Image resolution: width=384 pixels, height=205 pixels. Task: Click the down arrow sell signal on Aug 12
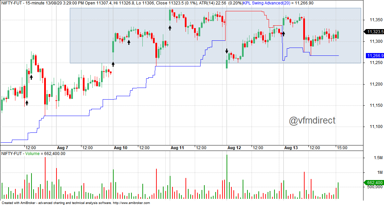pos(227,51)
